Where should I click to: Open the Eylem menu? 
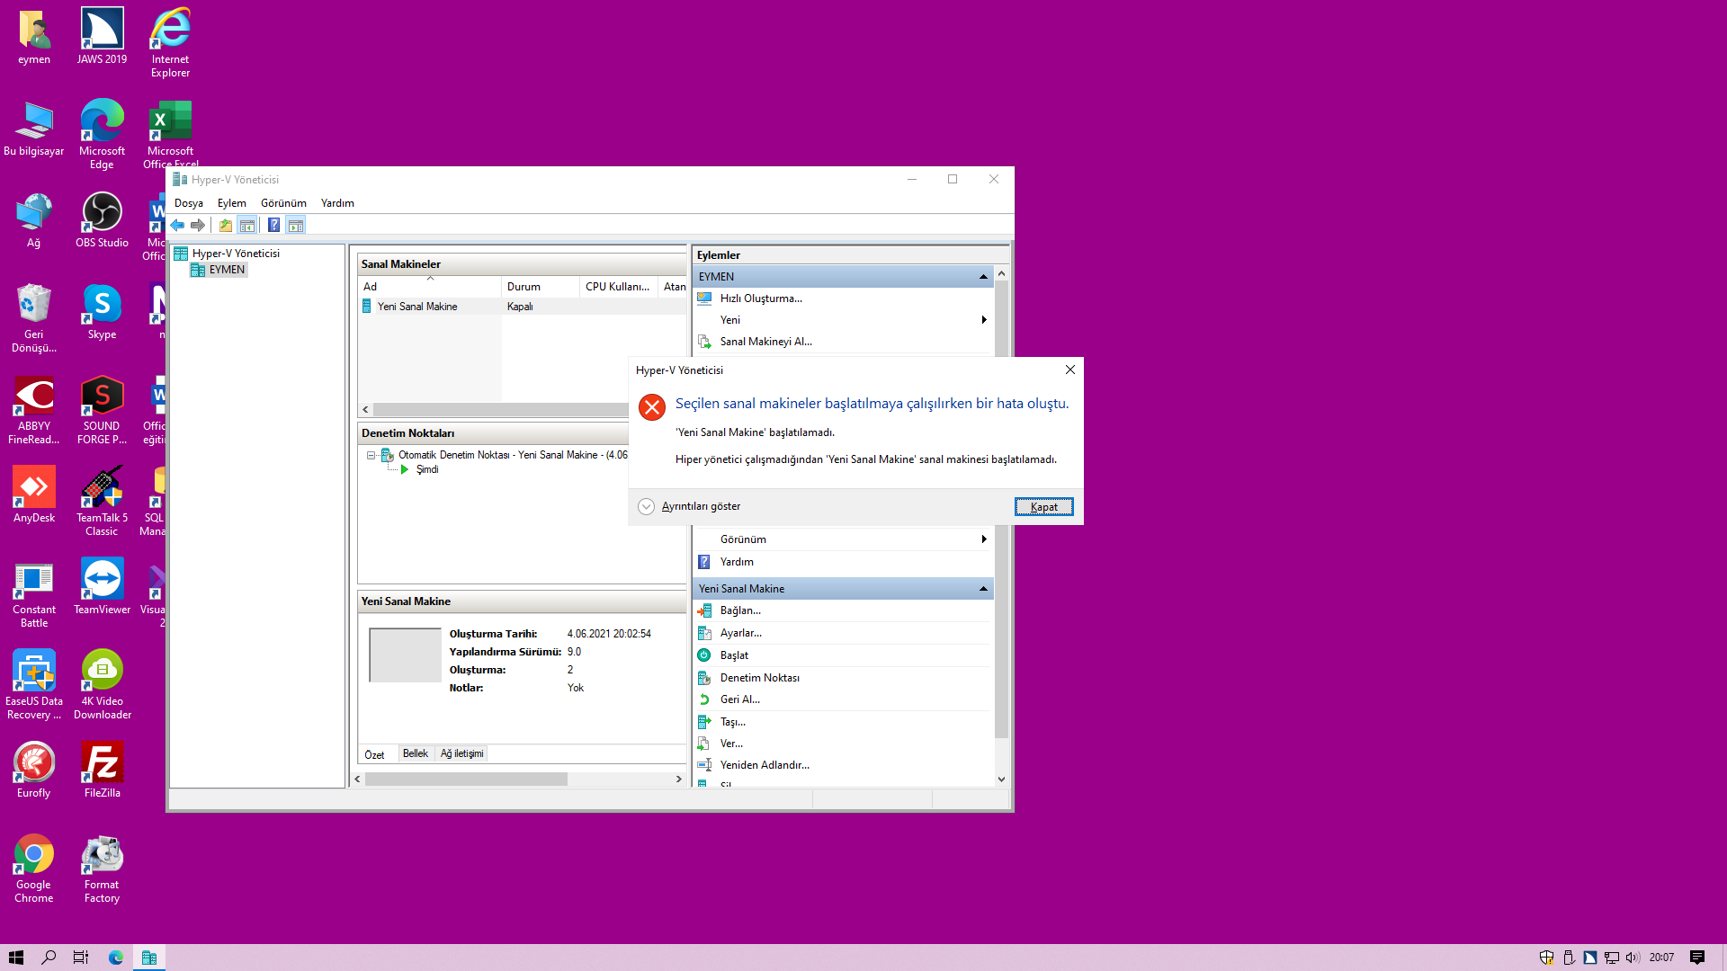(x=231, y=203)
